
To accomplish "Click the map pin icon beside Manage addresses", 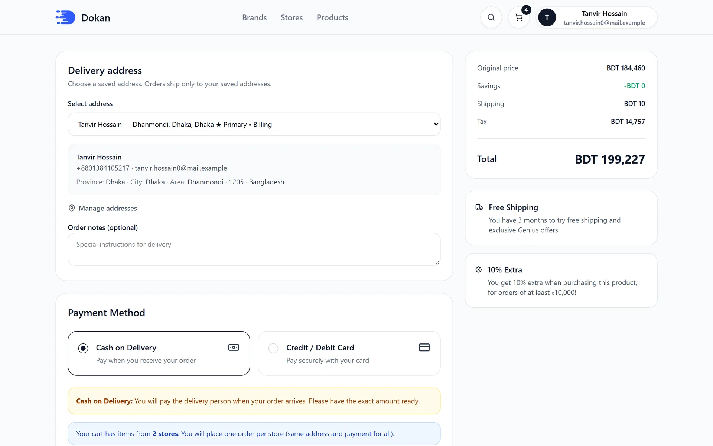I will click(72, 208).
